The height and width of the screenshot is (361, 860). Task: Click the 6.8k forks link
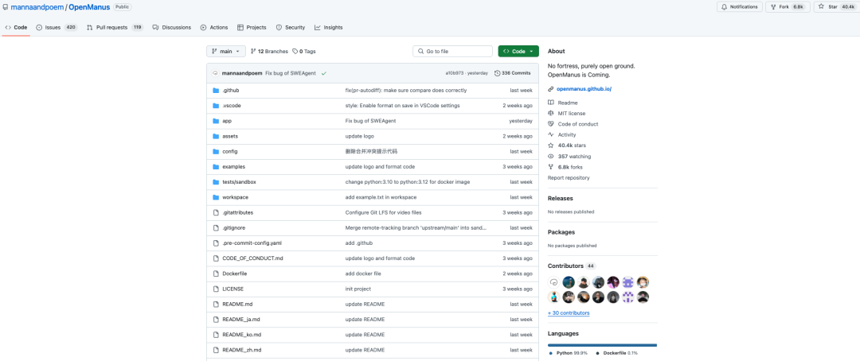click(x=570, y=167)
